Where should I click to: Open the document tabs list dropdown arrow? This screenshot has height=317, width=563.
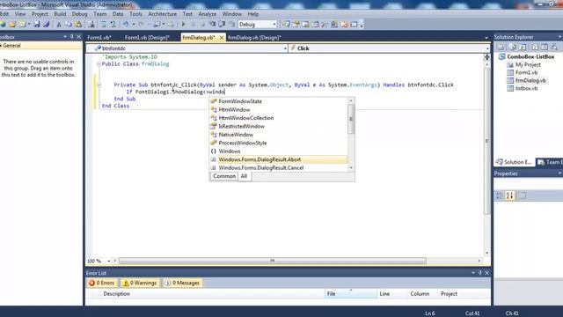(x=486, y=37)
